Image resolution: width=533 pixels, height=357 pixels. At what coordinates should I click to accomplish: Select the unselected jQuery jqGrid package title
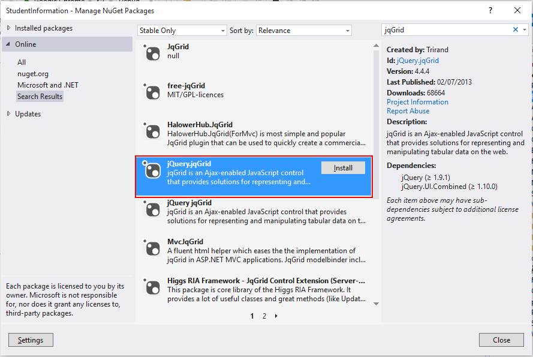(189, 203)
